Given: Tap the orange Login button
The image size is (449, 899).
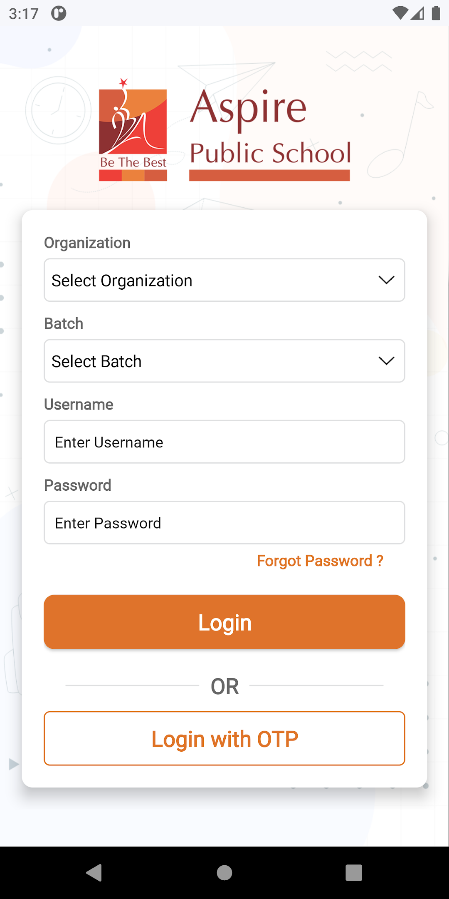Looking at the screenshot, I should click(x=224, y=622).
